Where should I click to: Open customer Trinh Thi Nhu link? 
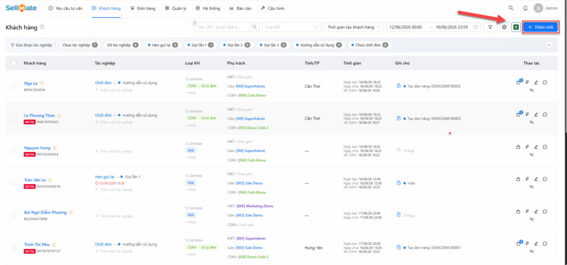coord(37,244)
